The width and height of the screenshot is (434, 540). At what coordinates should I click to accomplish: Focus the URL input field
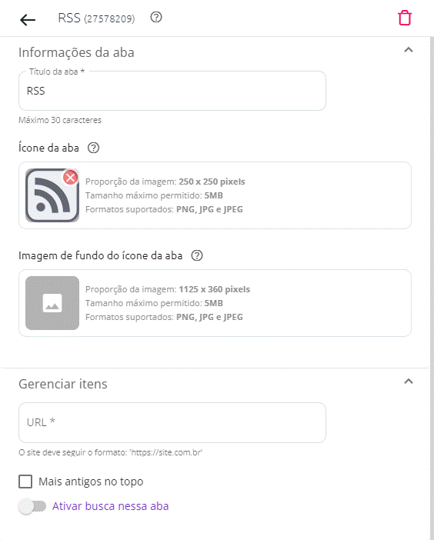172,422
